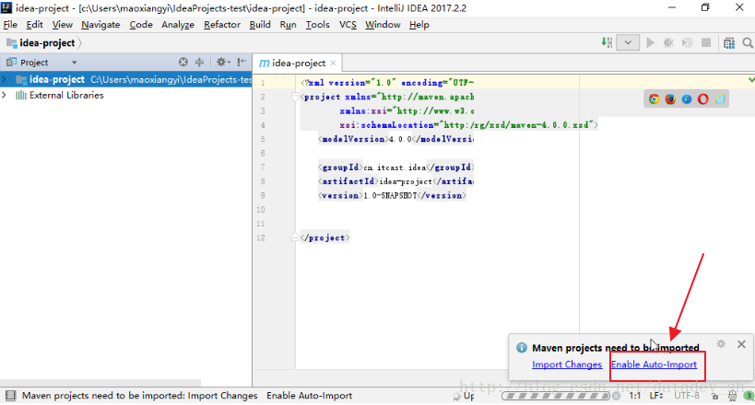Open pom in Chrome browser icon
755x405 pixels.
tap(654, 99)
